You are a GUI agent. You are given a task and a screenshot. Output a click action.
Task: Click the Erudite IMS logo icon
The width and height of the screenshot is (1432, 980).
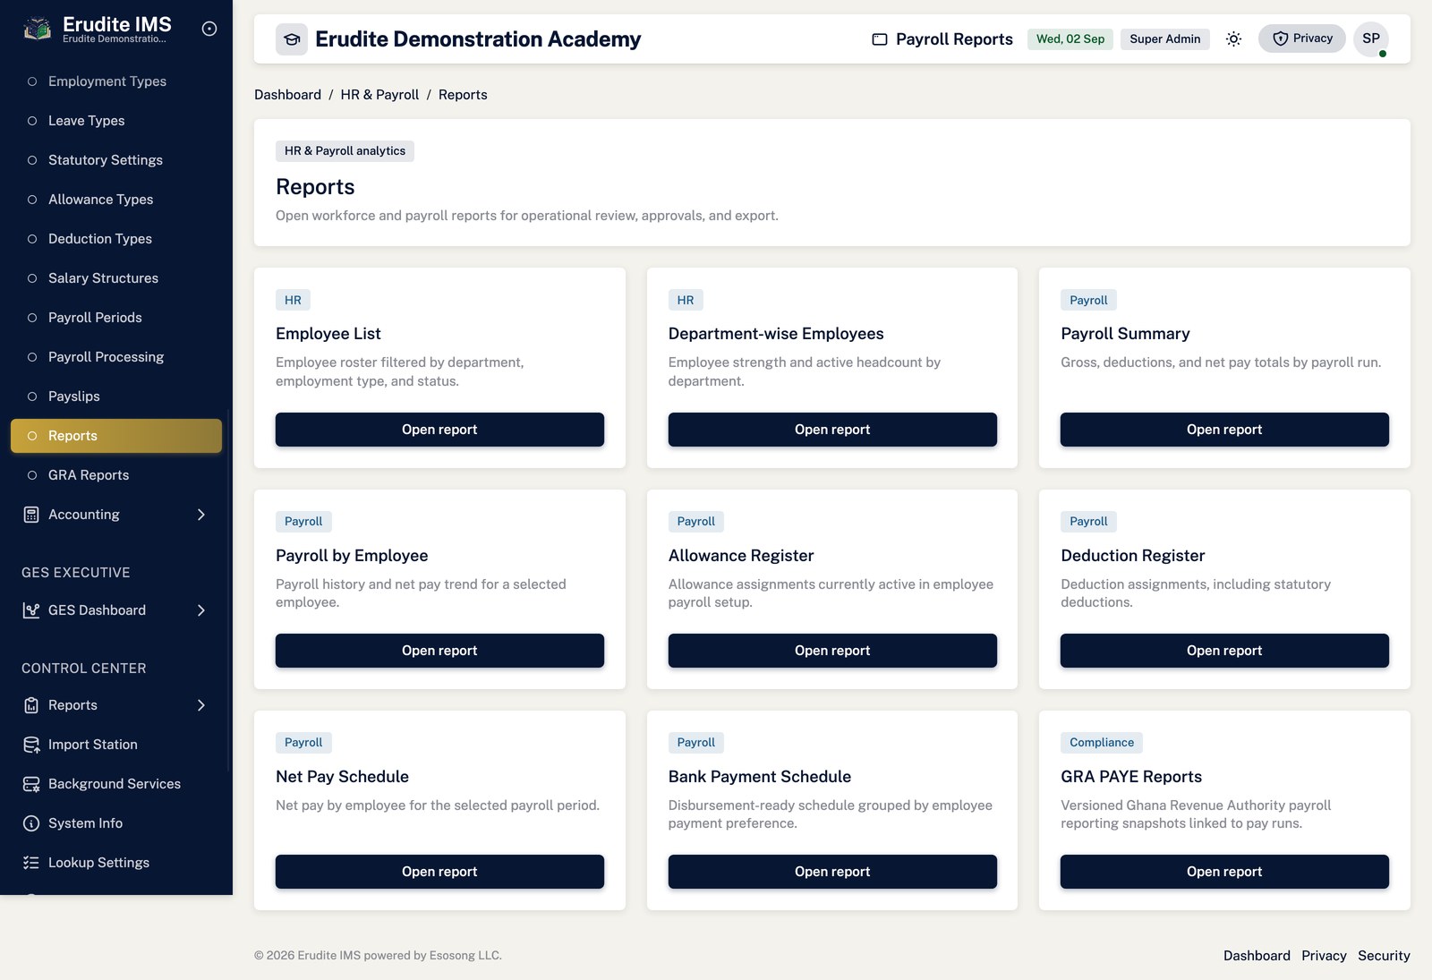[x=37, y=30]
